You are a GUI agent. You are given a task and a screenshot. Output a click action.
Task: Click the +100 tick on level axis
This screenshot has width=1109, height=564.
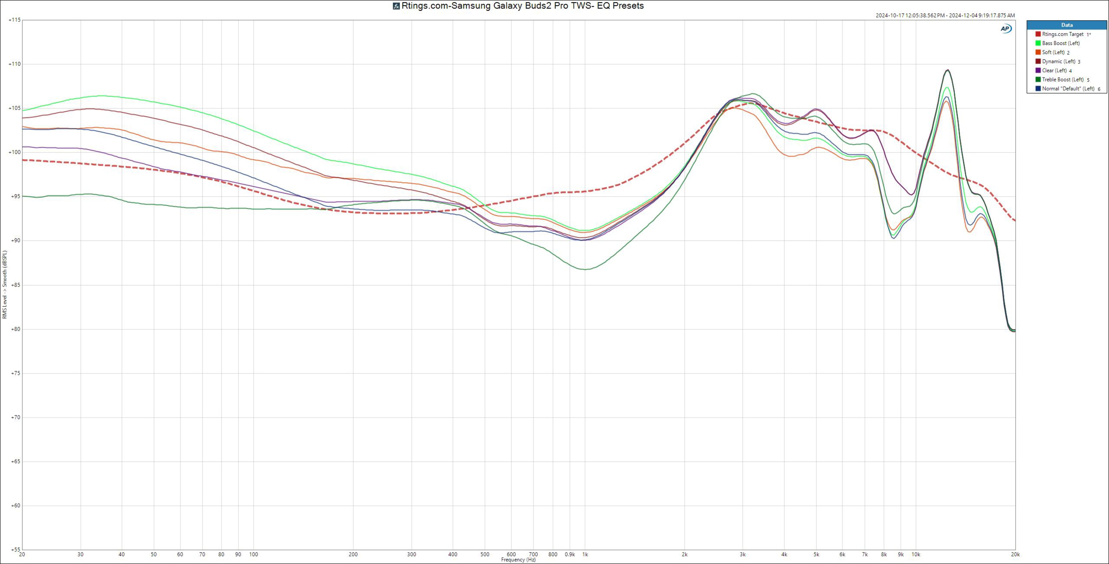(x=14, y=152)
